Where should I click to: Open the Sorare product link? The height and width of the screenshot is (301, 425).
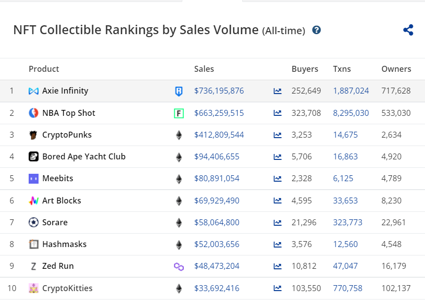click(x=55, y=223)
